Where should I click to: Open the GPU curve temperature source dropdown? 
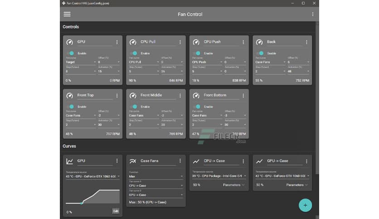tap(92, 176)
